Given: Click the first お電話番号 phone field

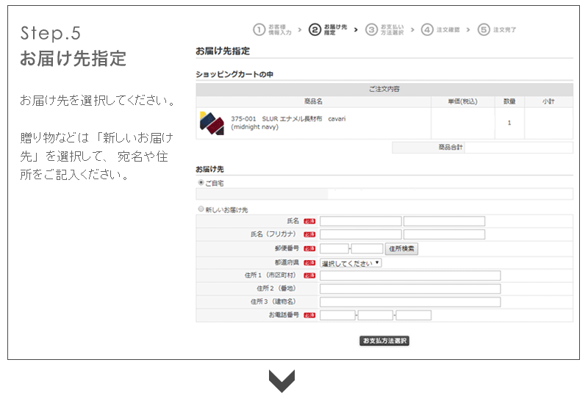Looking at the screenshot, I should point(337,315).
